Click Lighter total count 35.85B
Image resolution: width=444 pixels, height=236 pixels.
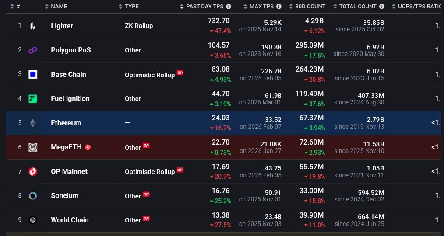coord(374,23)
